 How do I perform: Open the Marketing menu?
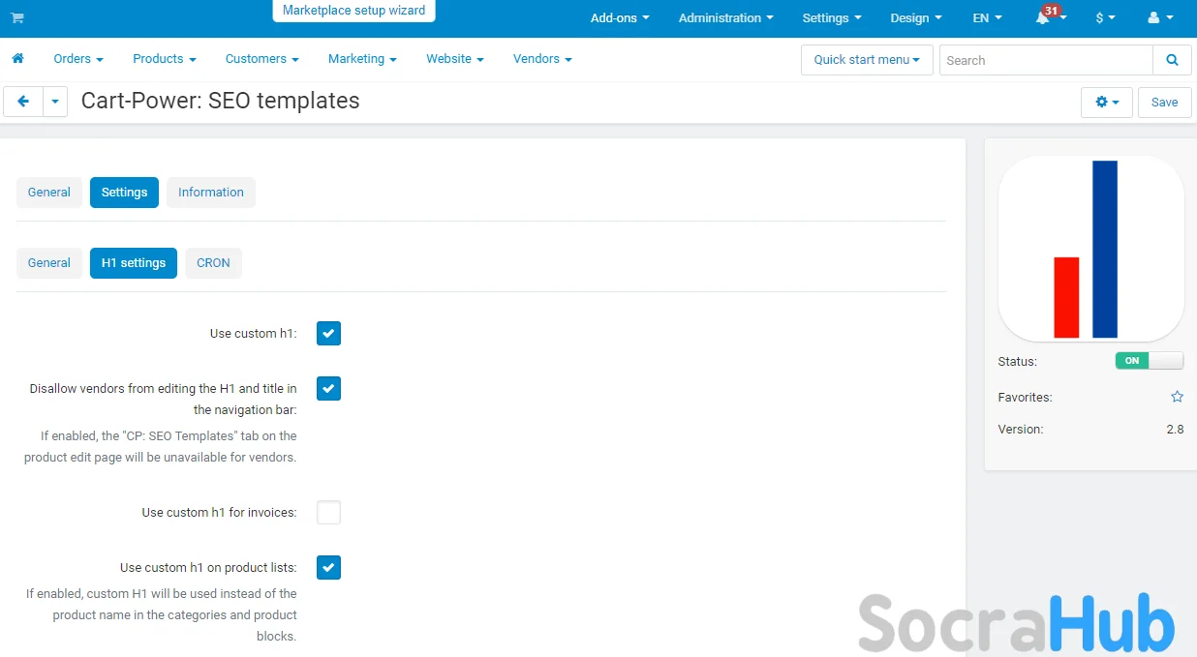tap(362, 59)
